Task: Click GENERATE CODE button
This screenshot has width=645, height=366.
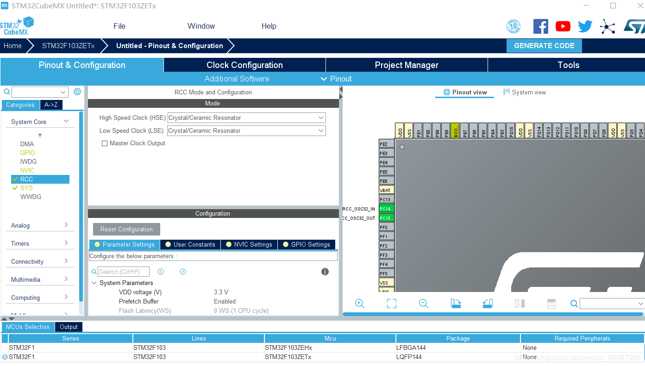Action: (544, 46)
